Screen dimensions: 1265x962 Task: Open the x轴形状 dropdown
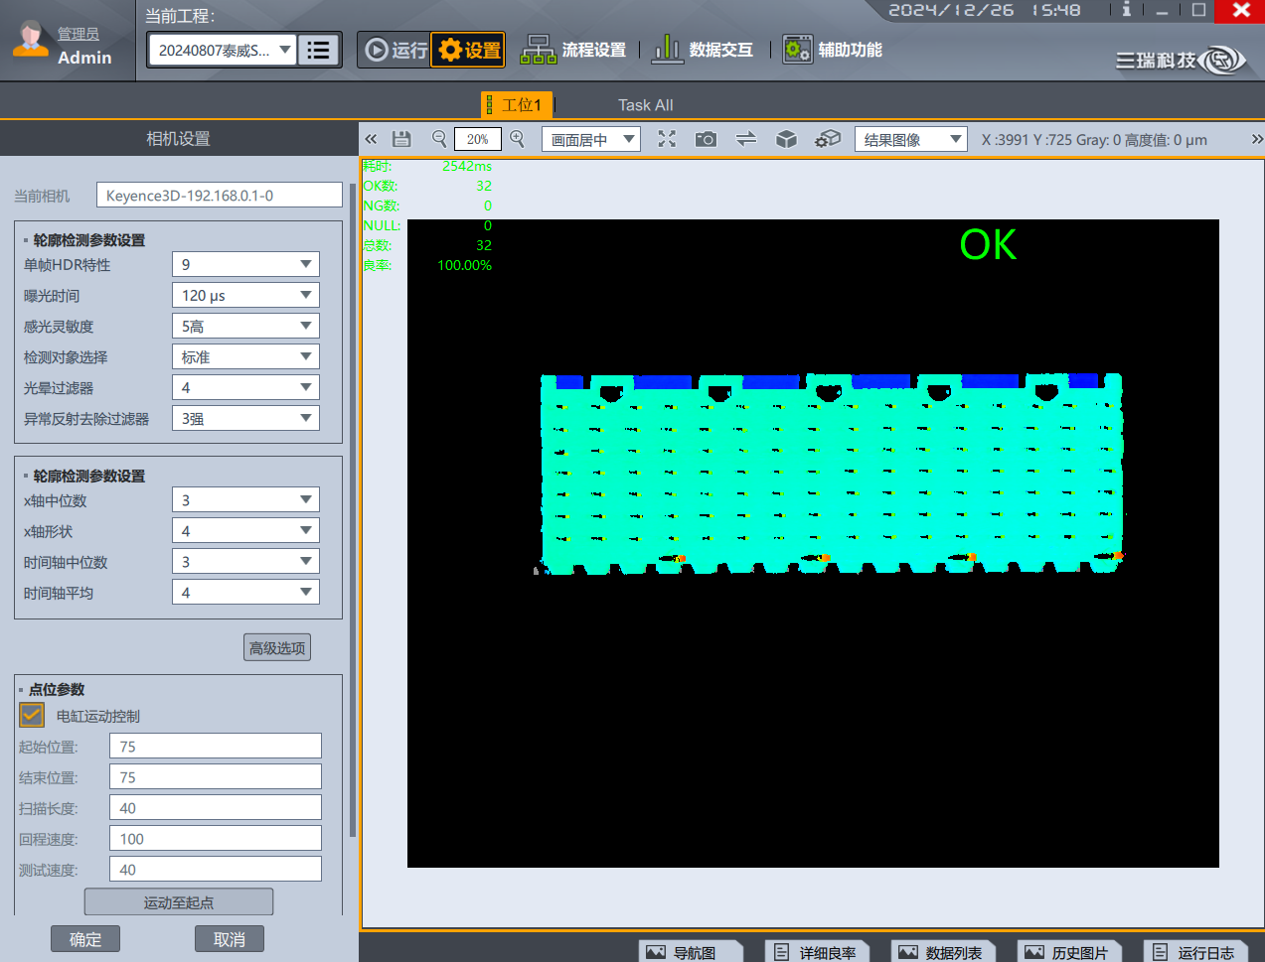[x=245, y=530]
